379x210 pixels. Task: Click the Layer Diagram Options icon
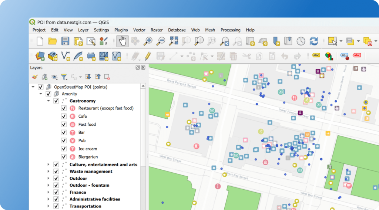click(x=329, y=56)
